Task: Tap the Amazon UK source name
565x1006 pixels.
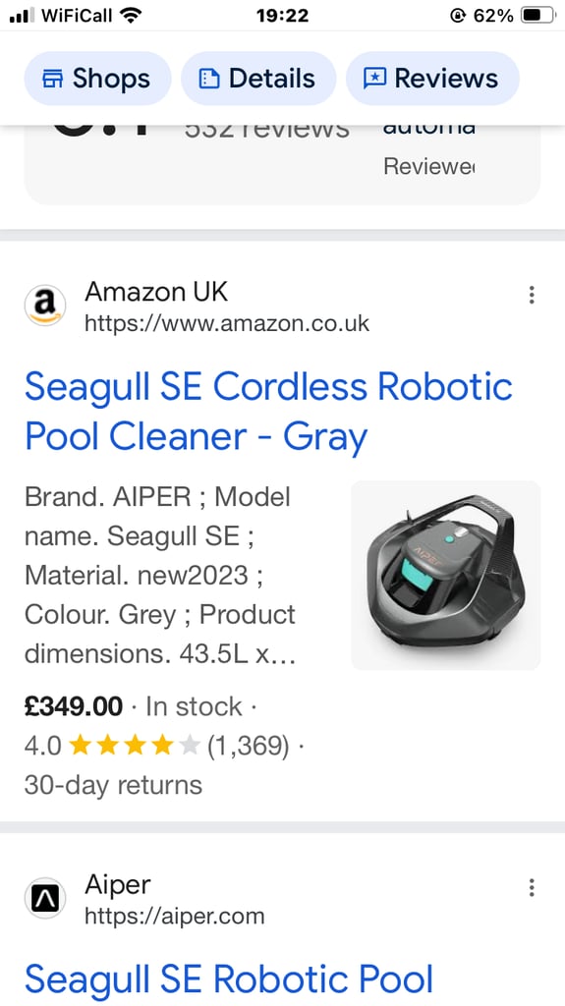Action: (156, 292)
